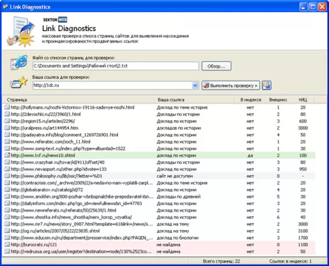Click the page icon for philosophy.ru row
This screenshot has width=329, height=266.
[7, 176]
